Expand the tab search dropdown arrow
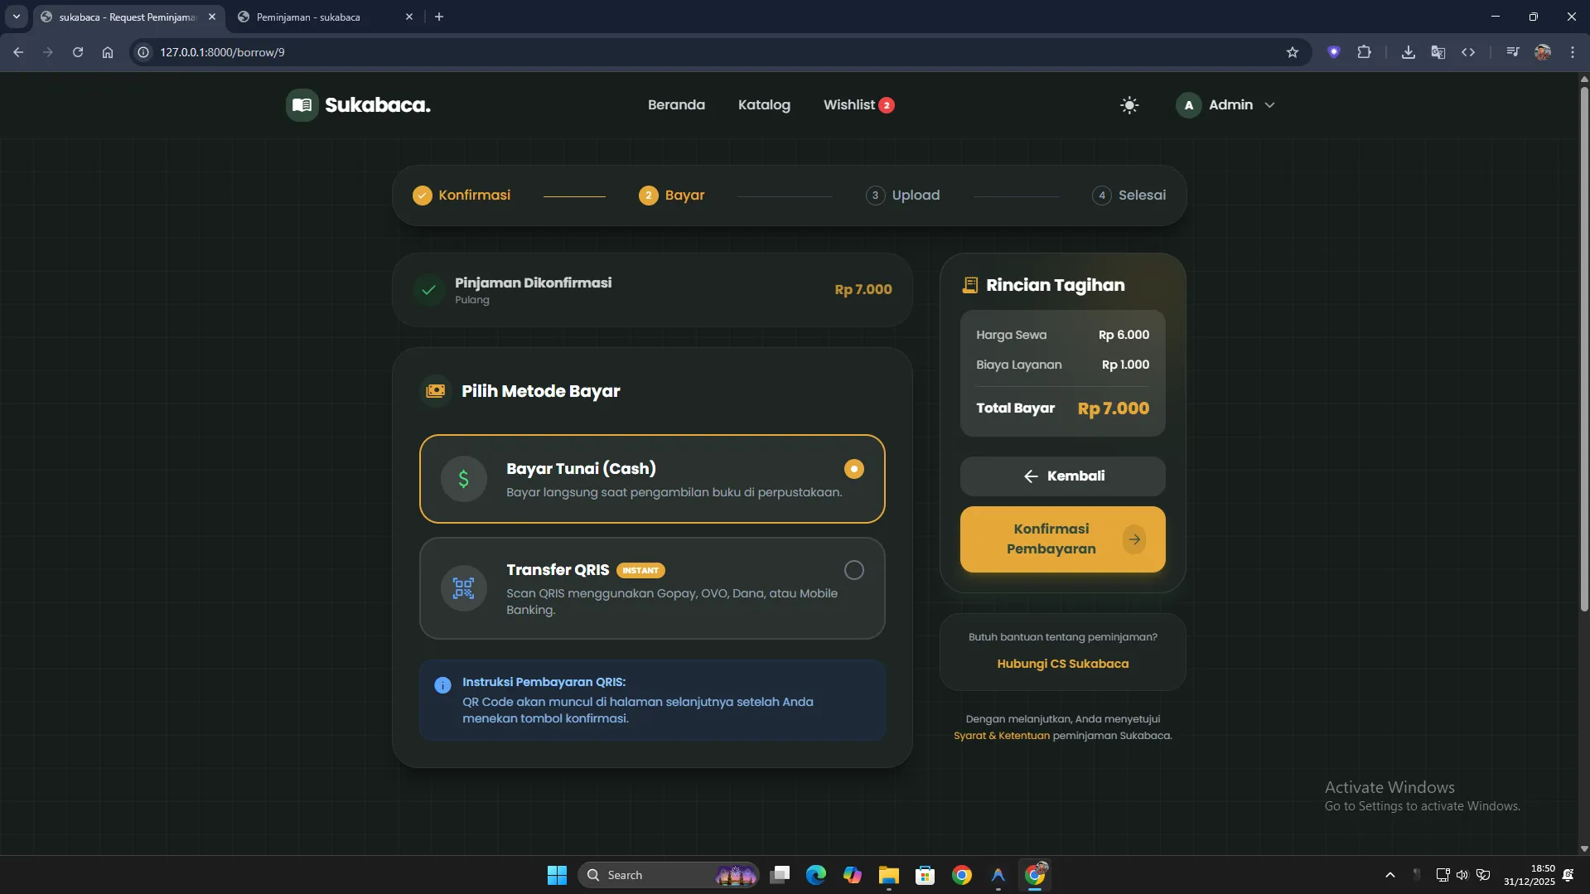 16,17
